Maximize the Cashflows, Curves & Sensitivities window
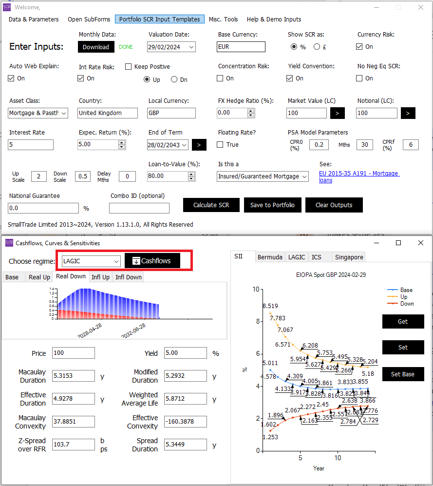Viewport: 433px width, 486px height. coord(398,243)
